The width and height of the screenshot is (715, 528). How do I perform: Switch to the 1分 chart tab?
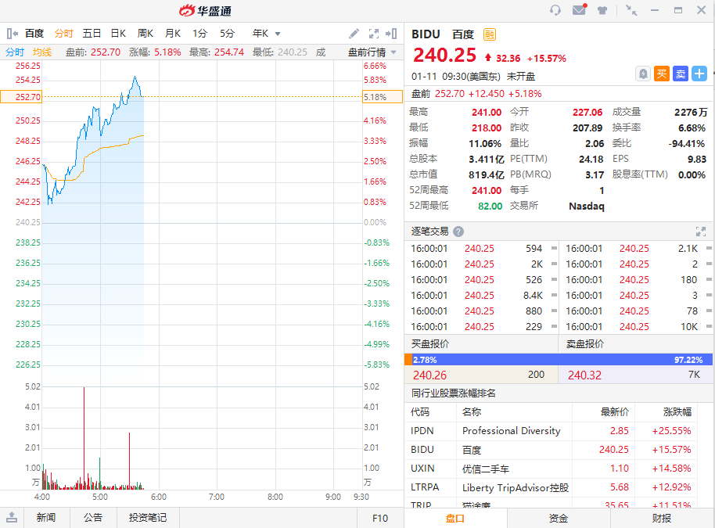[x=199, y=34]
